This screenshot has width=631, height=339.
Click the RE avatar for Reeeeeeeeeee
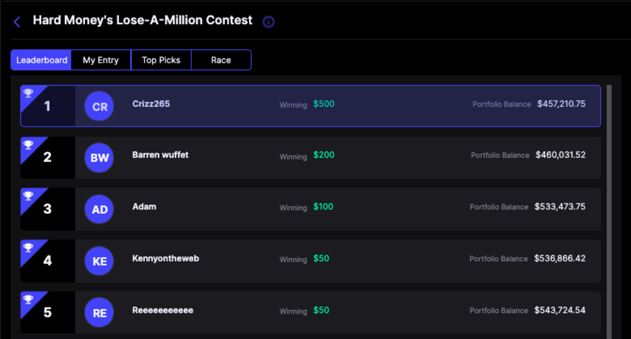click(99, 313)
